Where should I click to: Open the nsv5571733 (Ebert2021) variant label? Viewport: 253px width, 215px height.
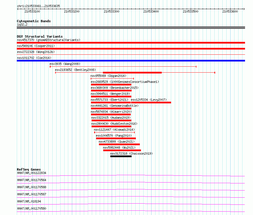click(x=110, y=100)
